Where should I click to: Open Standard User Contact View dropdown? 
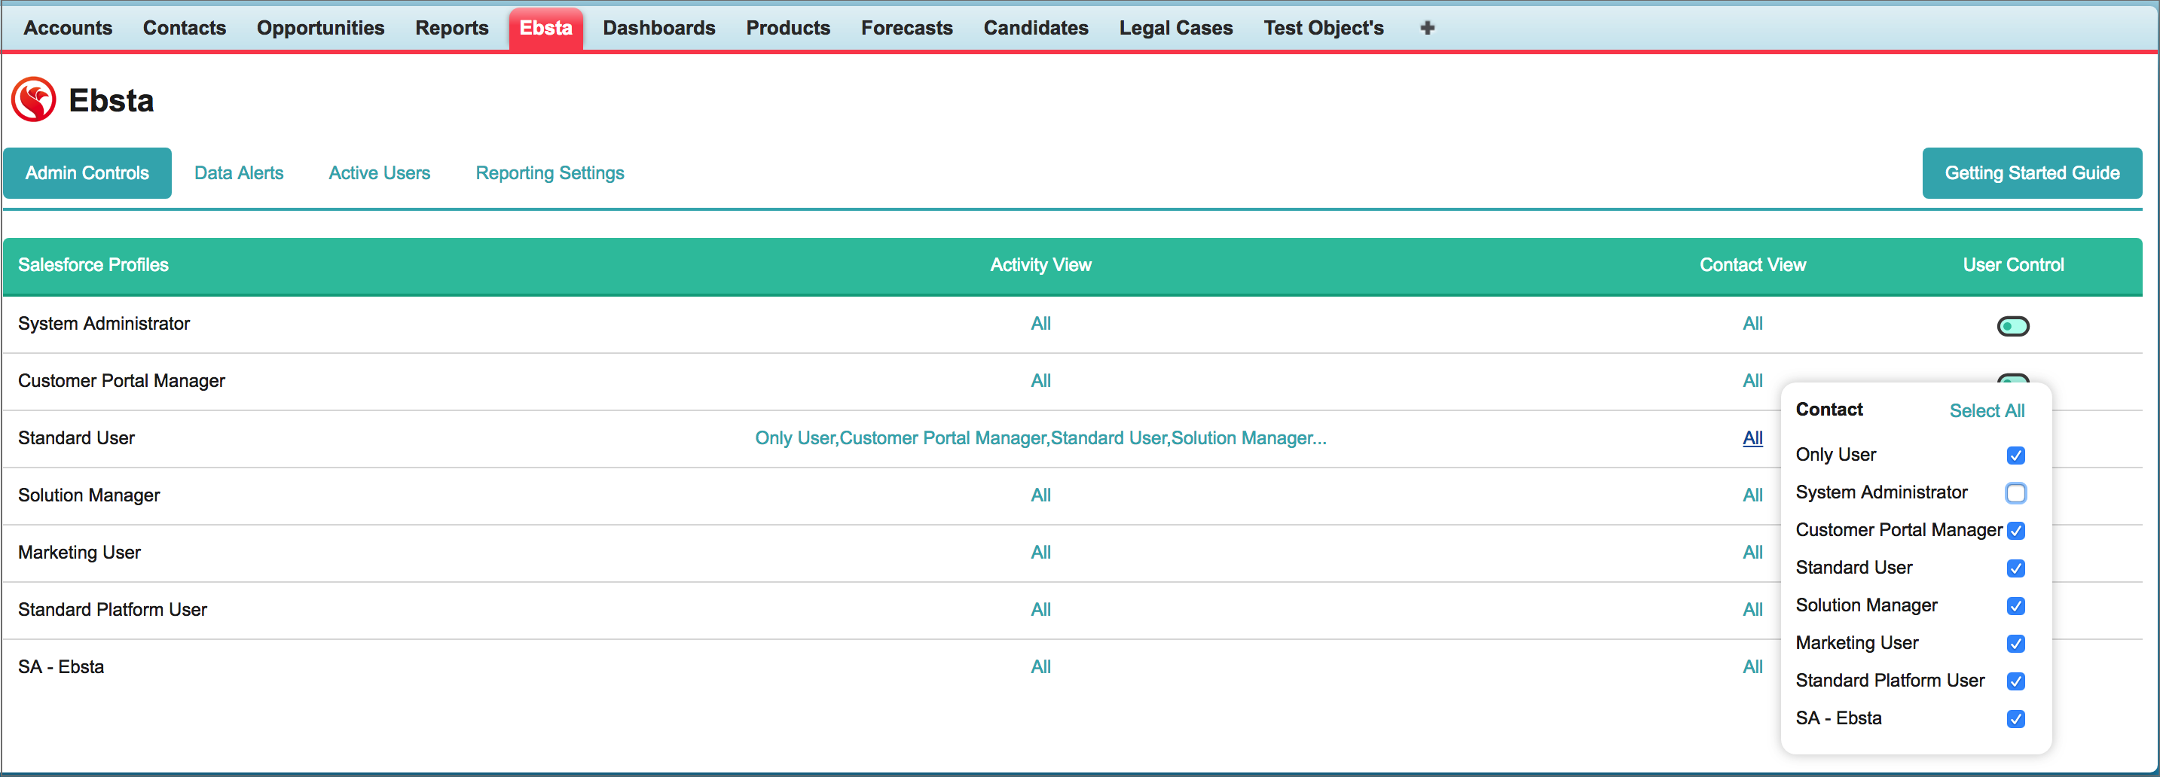point(1752,437)
